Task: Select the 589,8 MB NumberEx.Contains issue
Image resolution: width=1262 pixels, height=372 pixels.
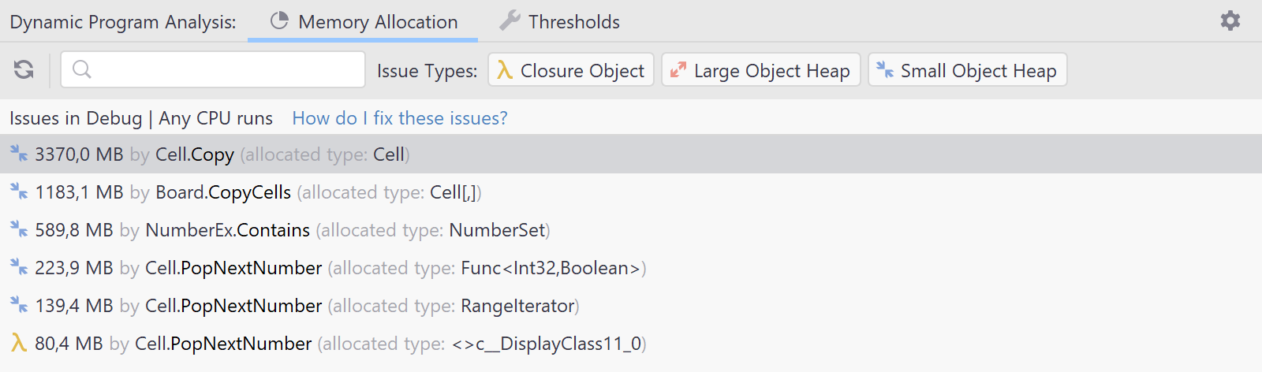Action: coord(631,229)
